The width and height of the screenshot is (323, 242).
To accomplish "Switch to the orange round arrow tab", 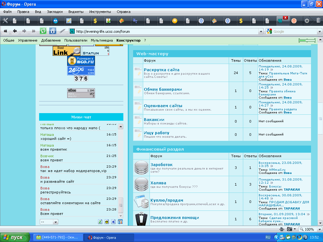I will [x=175, y=21].
